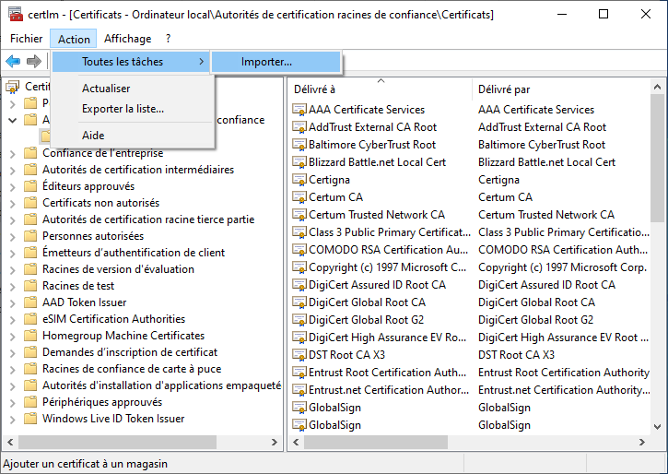This screenshot has height=474, width=668.
Task: Click the COMODO RSA Certification certificate icon
Action: click(x=299, y=249)
